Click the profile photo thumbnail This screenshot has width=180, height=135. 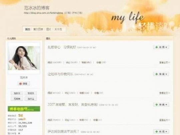coord(24,58)
